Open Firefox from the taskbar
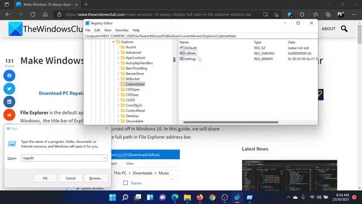This screenshot has height=204, width=362. 200,197
